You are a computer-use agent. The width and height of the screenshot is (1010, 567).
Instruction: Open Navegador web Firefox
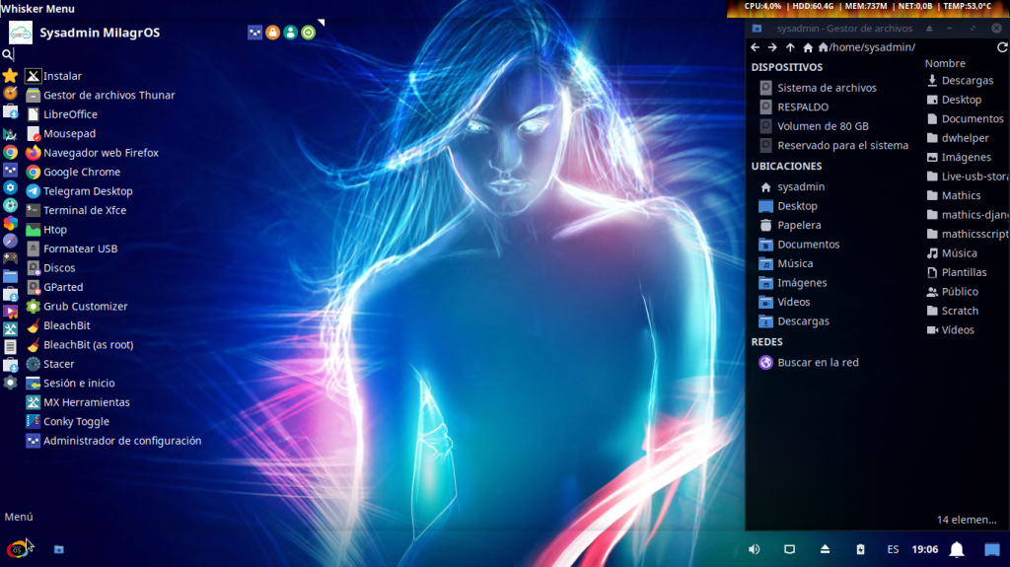pyautogui.click(x=100, y=153)
